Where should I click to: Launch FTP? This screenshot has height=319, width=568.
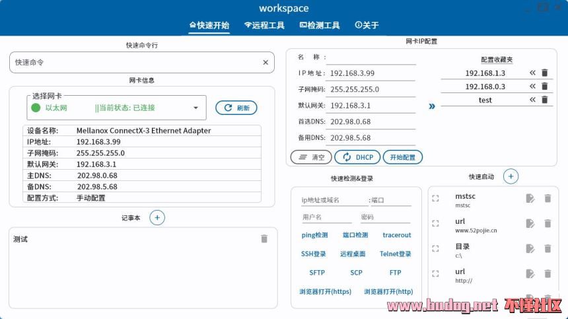395,273
